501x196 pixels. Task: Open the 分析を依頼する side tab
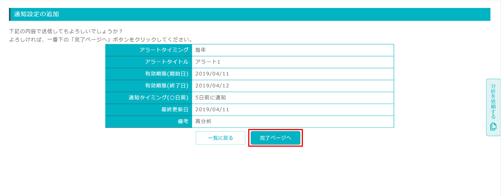coord(493,107)
